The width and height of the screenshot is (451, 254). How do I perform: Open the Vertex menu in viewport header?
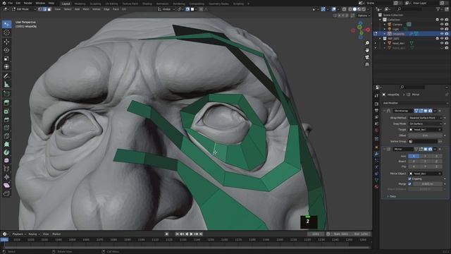tap(96, 9)
